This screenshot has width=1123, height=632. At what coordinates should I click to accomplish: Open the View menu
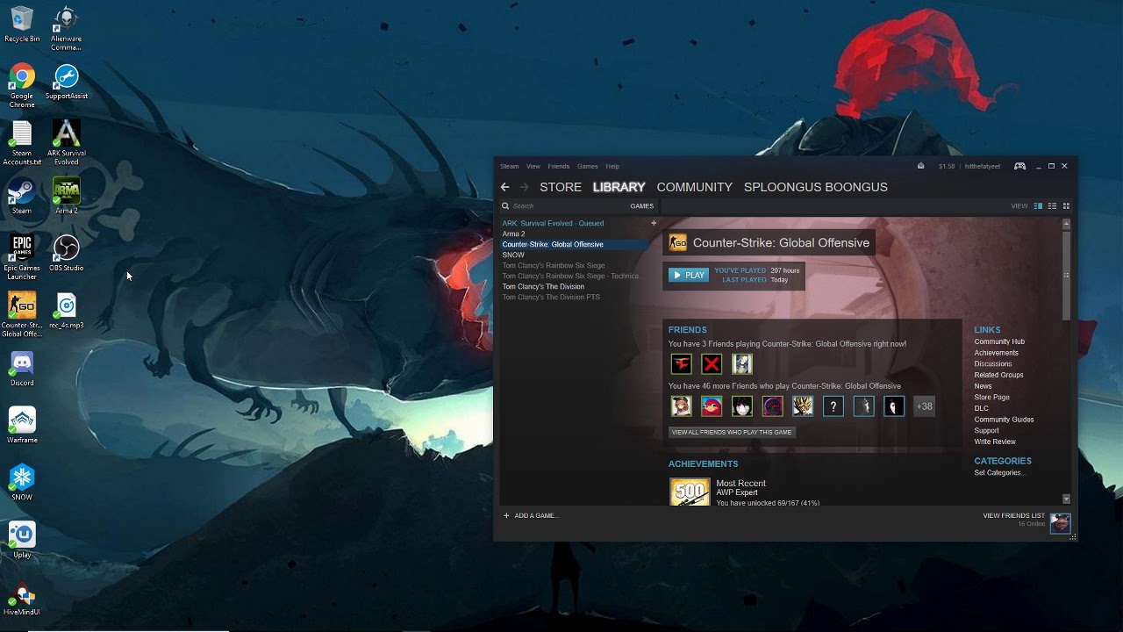533,166
